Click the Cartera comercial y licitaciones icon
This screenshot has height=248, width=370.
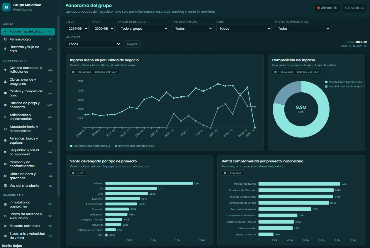click(5, 70)
